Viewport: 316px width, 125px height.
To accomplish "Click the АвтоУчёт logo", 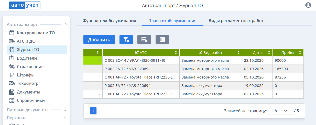I will click(25, 5).
